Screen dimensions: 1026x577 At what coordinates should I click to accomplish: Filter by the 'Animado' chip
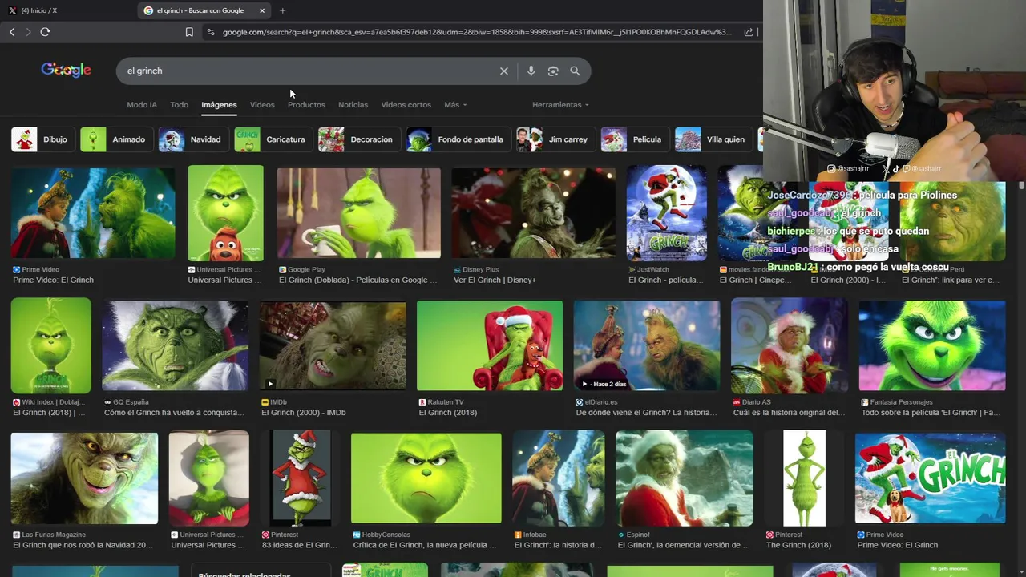pyautogui.click(x=116, y=139)
